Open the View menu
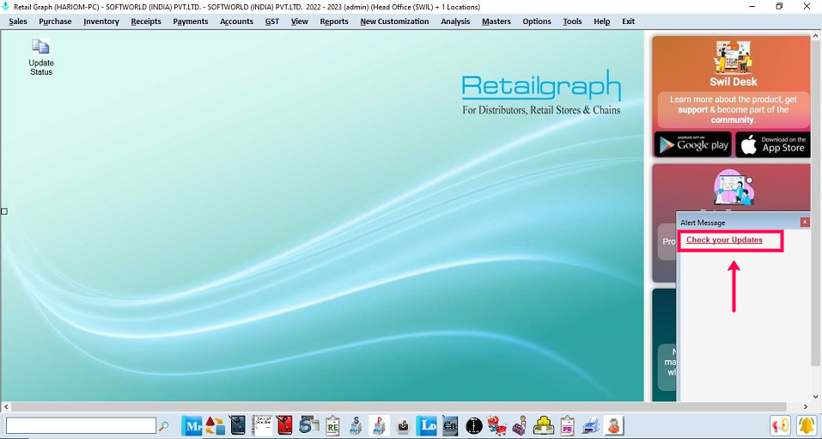 [299, 21]
